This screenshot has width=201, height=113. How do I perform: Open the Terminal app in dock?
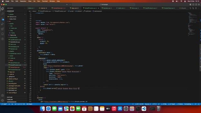(138, 109)
